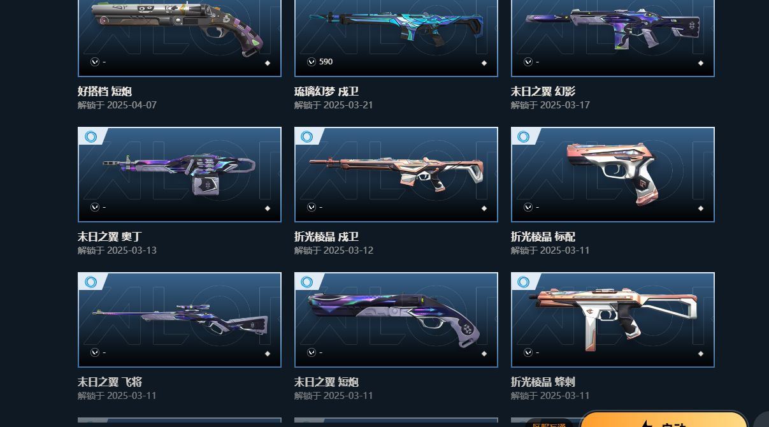Click blue ring badge on 折光棱晶 戍卫 card

click(306, 136)
